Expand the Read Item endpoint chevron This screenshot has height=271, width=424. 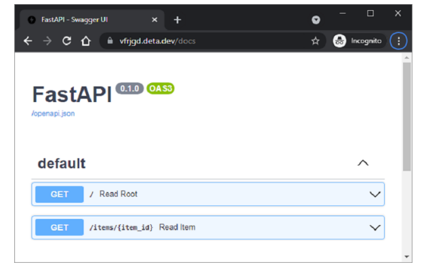pos(375,228)
